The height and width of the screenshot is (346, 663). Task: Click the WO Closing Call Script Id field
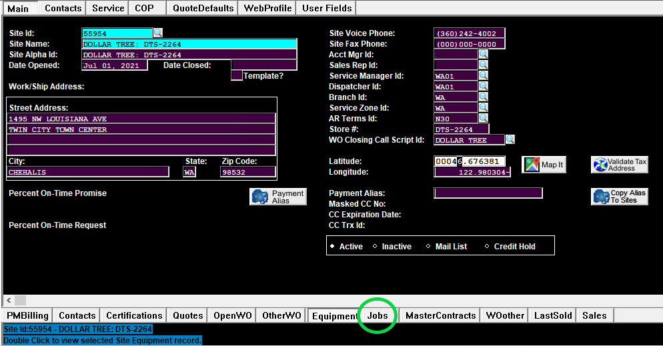[x=470, y=140]
